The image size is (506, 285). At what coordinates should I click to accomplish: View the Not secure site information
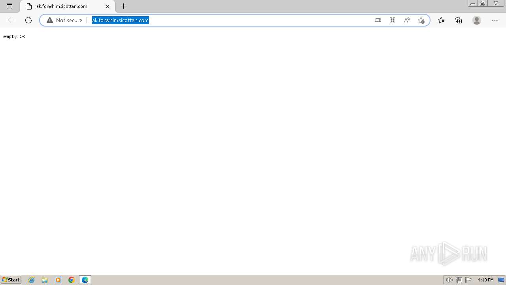click(x=64, y=20)
